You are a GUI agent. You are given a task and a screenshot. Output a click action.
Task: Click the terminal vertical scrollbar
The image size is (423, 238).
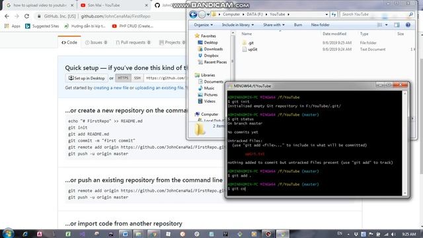pyautogui.click(x=404, y=143)
